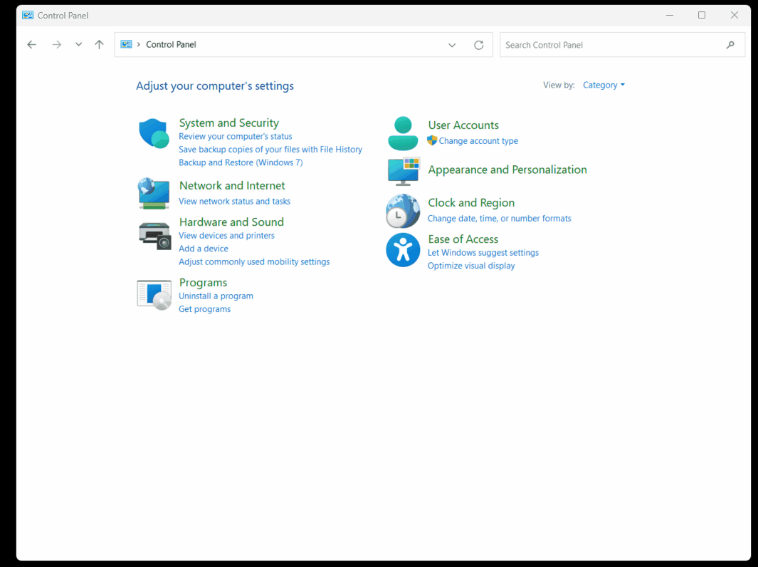Click the Control Panel address bar text

pyautogui.click(x=171, y=44)
